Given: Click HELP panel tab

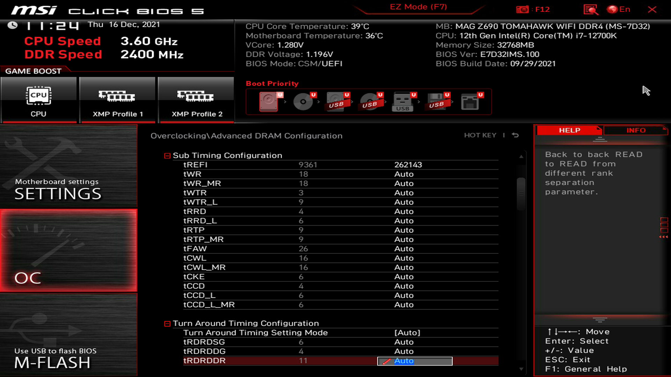Looking at the screenshot, I should tap(569, 130).
